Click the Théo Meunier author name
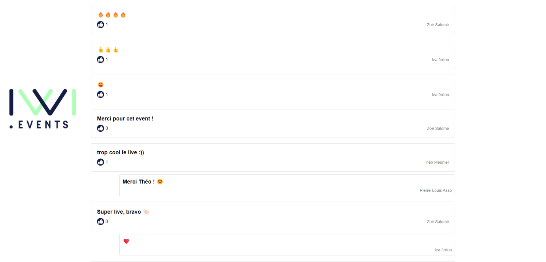 point(436,162)
